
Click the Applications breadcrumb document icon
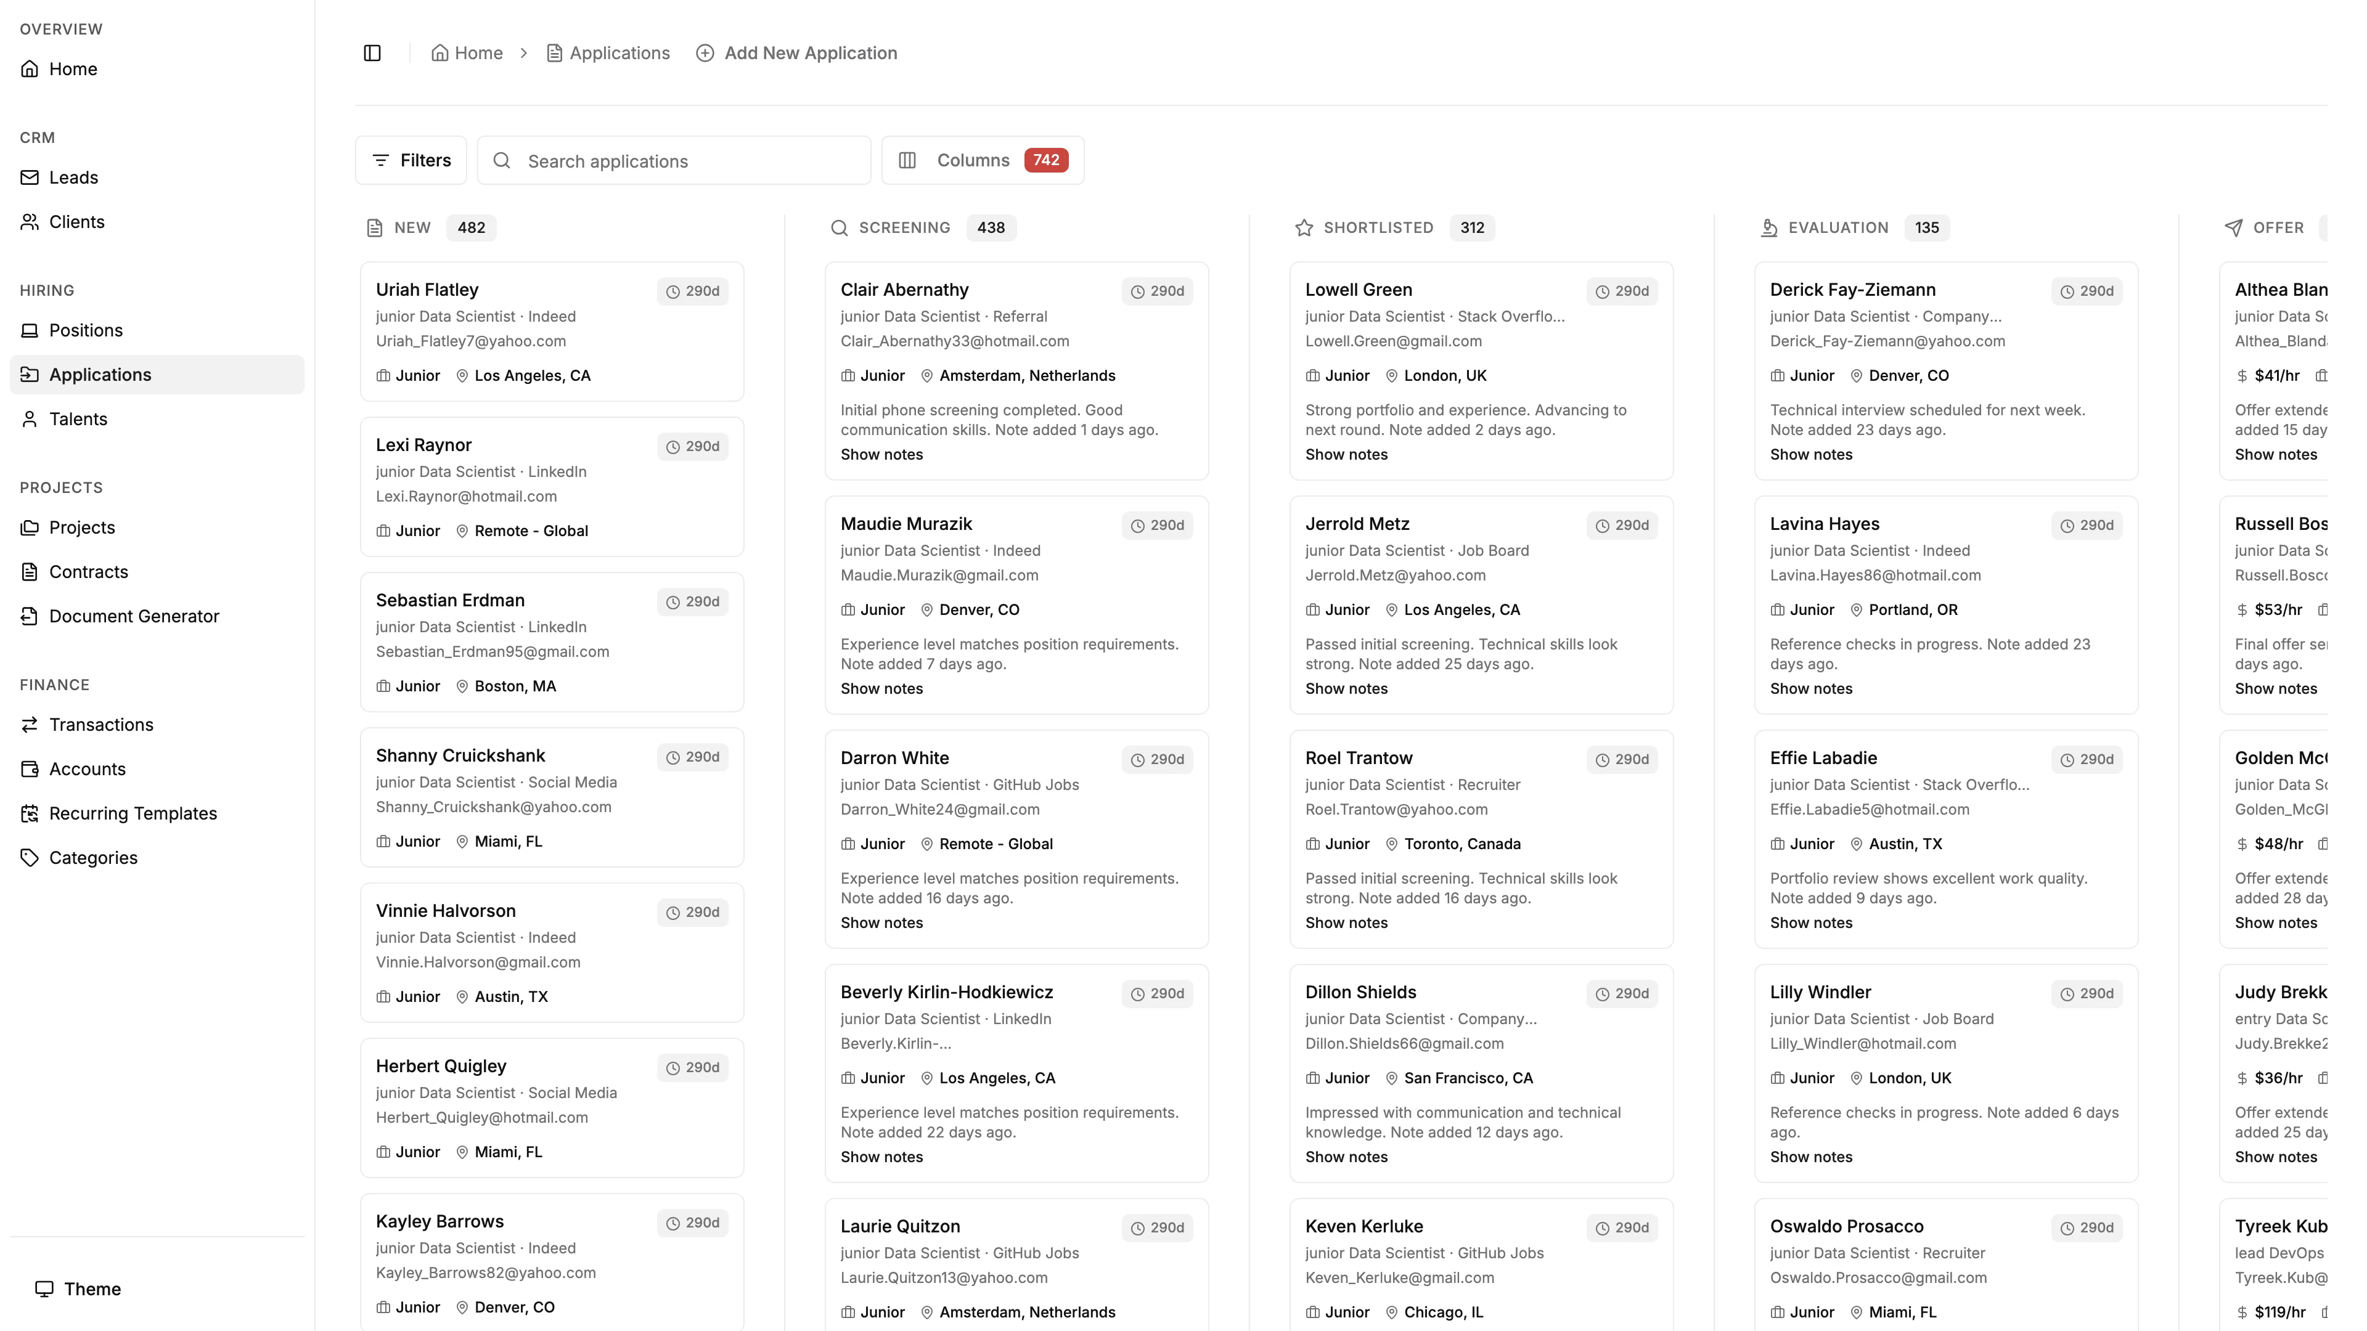click(554, 53)
